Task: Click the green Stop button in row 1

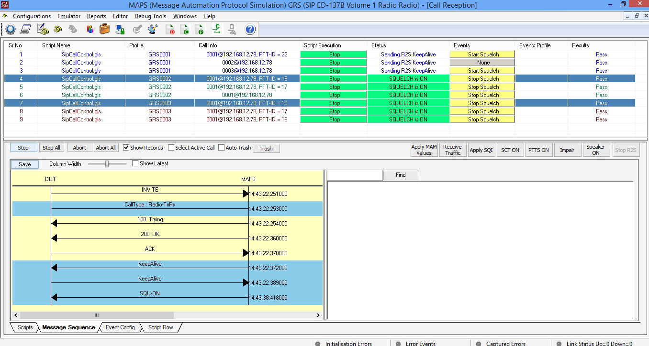Action: tap(334, 54)
